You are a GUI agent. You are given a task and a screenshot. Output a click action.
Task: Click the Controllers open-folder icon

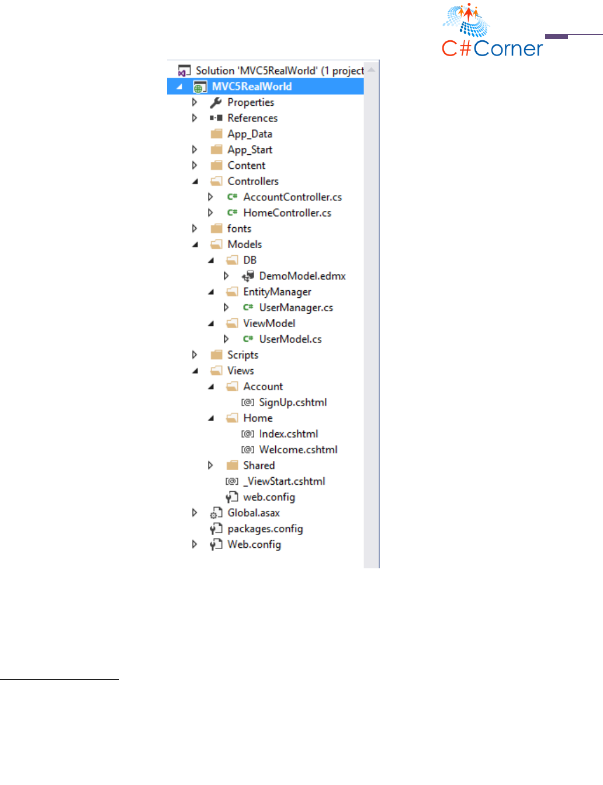216,181
